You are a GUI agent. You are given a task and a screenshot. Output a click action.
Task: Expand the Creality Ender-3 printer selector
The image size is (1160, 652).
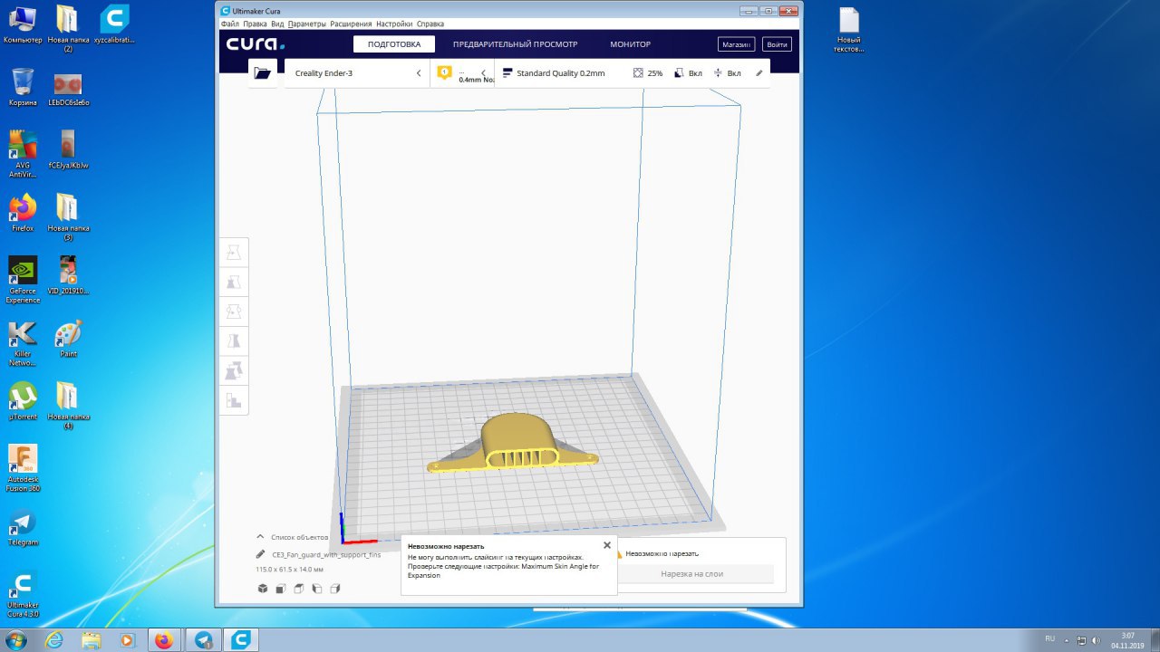(x=357, y=73)
